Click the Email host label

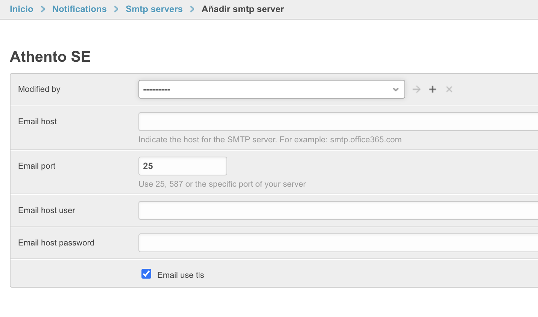pyautogui.click(x=37, y=122)
